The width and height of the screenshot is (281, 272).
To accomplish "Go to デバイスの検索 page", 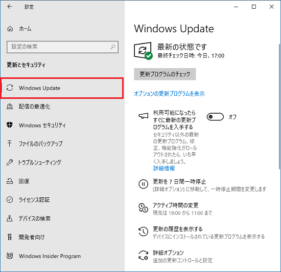I will click(x=62, y=218).
